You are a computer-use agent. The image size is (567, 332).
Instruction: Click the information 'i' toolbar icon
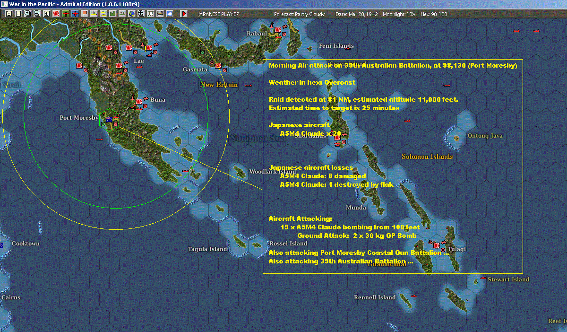coord(46,14)
